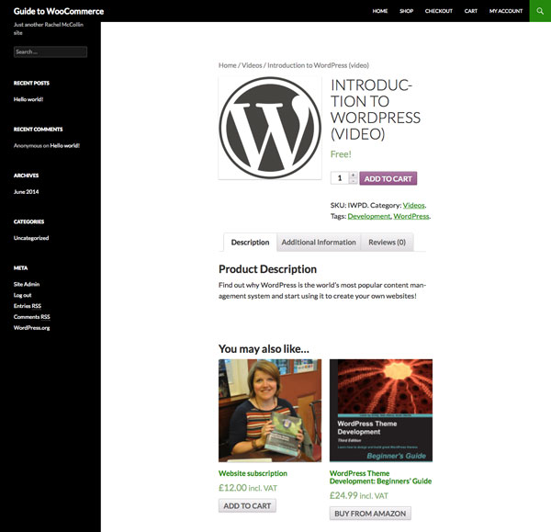
Task: Open My Account in the header menu
Action: click(x=506, y=11)
